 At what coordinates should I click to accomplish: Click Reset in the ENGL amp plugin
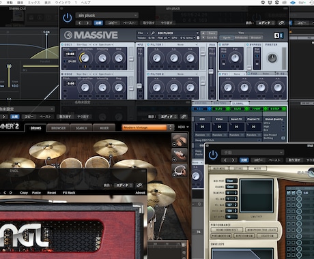click(51, 193)
